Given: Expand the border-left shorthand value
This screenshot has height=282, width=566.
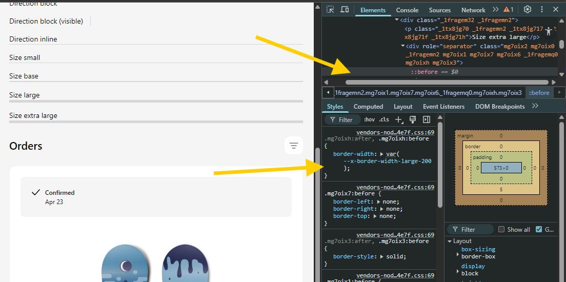Looking at the screenshot, I should [379, 202].
